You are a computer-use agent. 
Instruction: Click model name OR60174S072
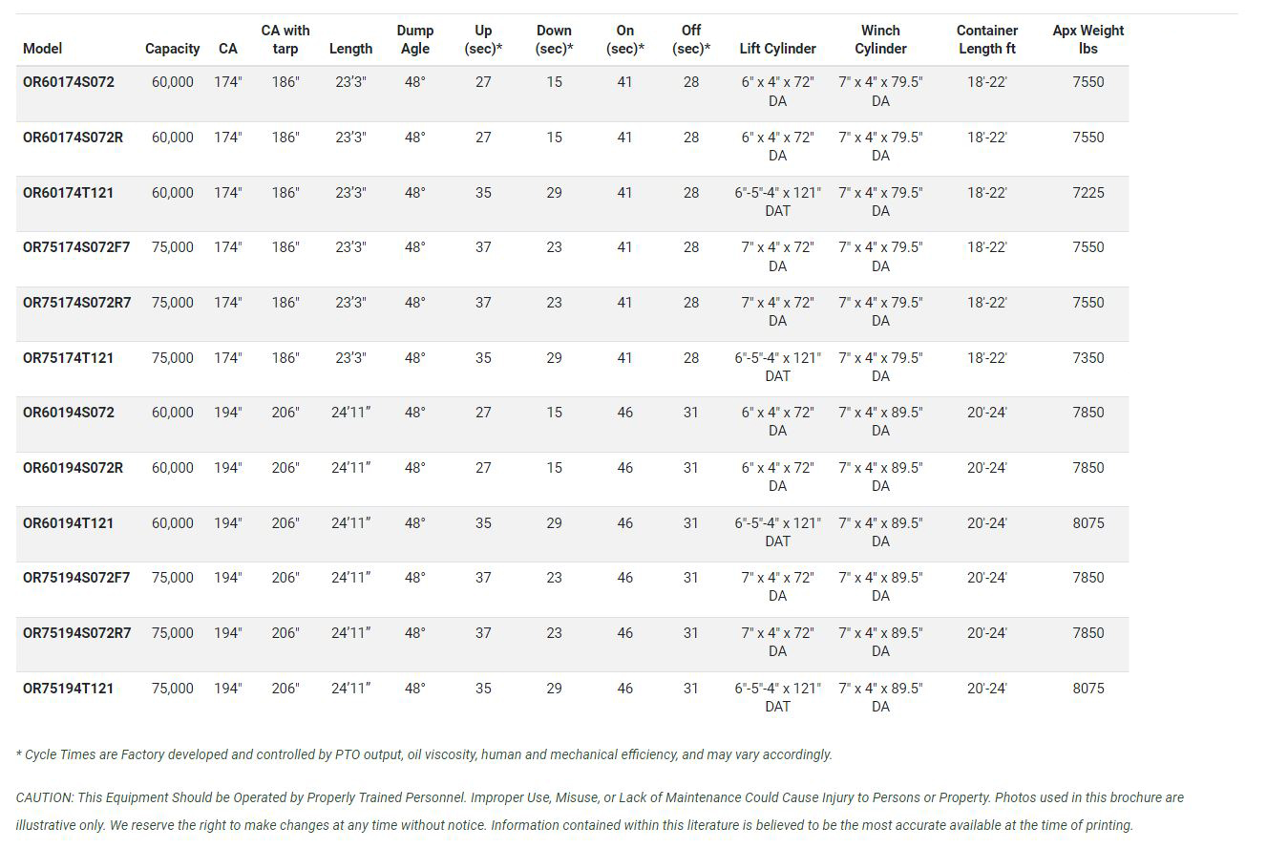pyautogui.click(x=69, y=82)
